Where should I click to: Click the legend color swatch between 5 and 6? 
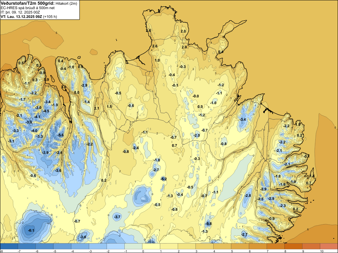[x=240, y=246]
